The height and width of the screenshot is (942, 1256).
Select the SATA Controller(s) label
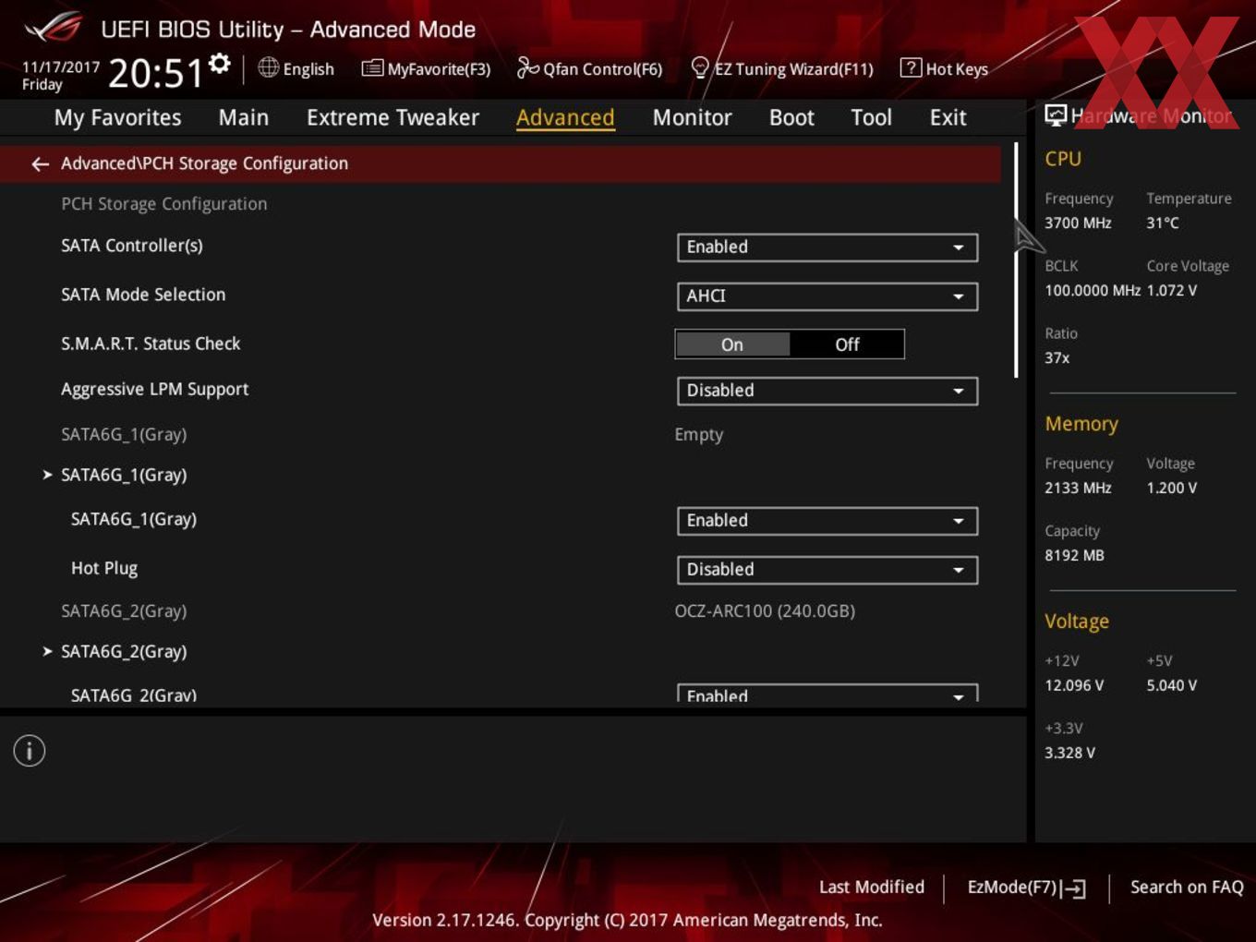(132, 246)
